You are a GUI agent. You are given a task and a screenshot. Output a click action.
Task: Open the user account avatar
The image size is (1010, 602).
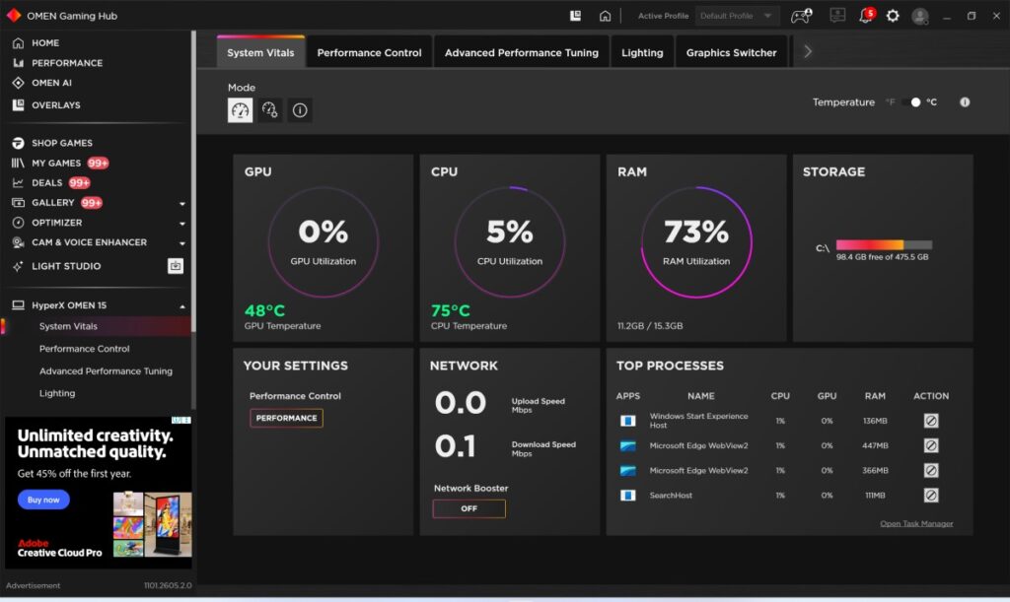920,16
